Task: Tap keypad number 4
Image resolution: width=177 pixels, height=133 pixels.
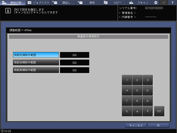Action: coord(127,90)
